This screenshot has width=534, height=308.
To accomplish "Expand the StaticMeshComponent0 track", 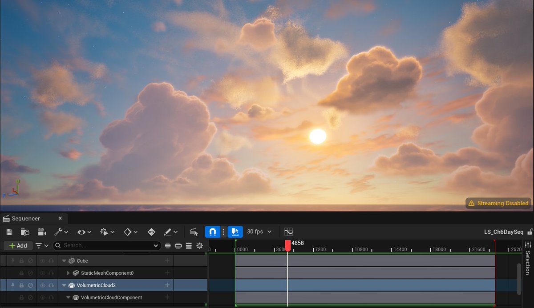I will [69, 272].
